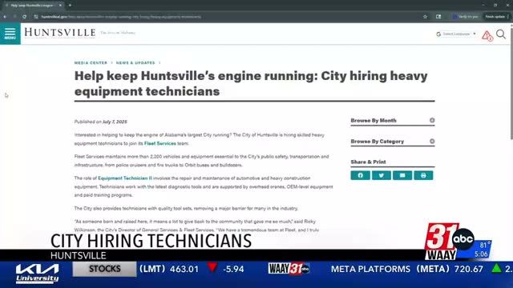Open the Equipment Technician II link

(125, 178)
